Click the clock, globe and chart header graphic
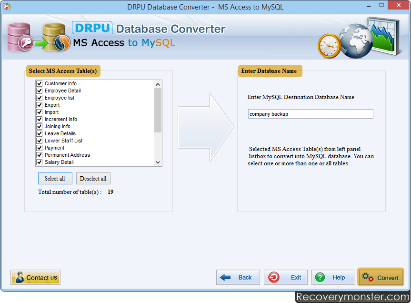The image size is (411, 303). [359, 38]
